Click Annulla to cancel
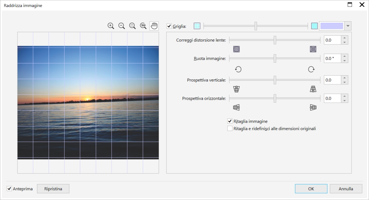369x200 pixels. pyautogui.click(x=346, y=189)
